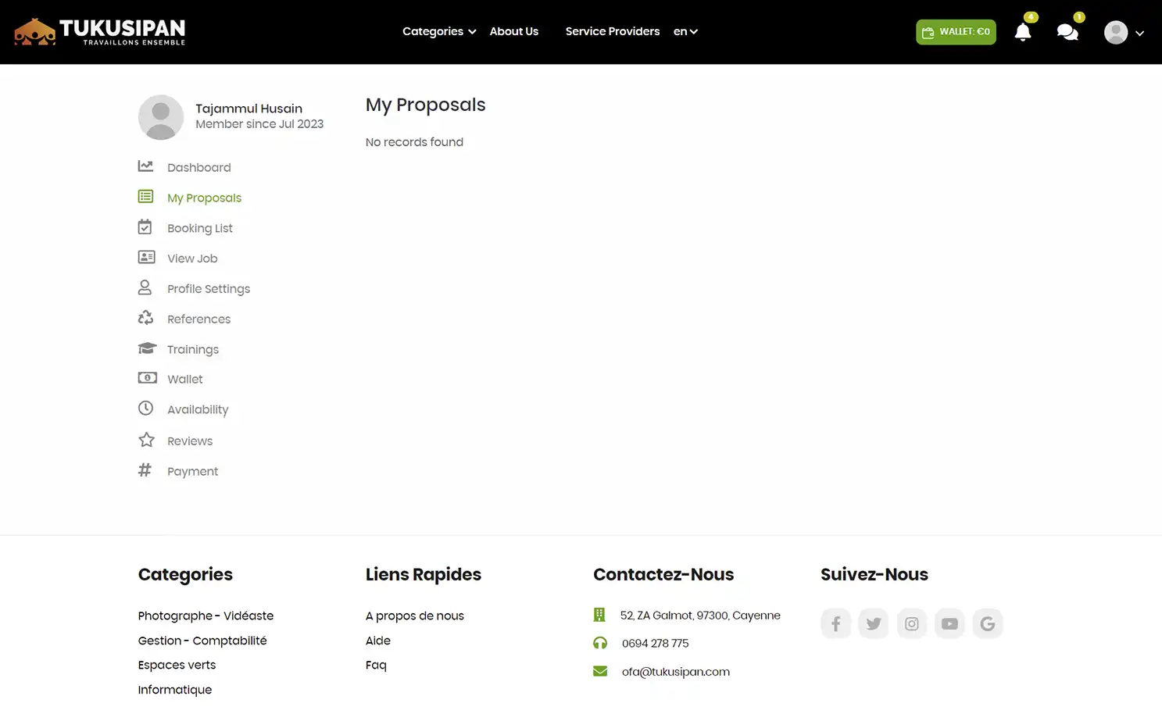This screenshot has width=1162, height=721.
Task: Expand the Categories dropdown in navbar
Action: pyautogui.click(x=438, y=31)
